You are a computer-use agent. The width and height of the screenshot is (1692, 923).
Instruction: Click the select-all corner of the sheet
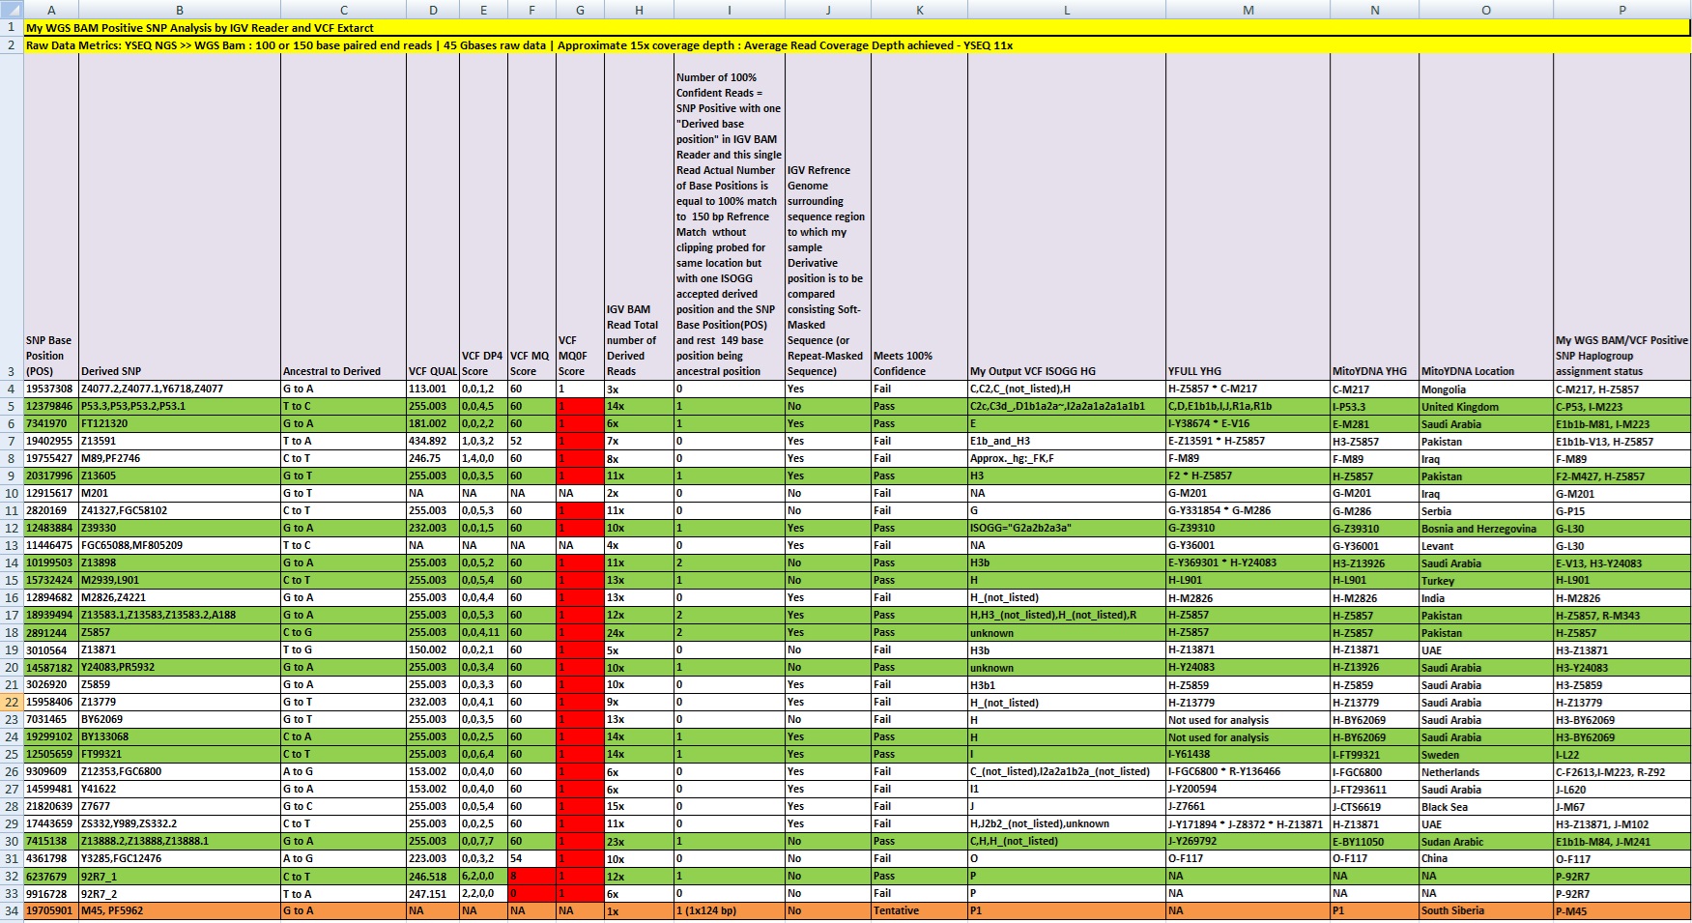12,10
